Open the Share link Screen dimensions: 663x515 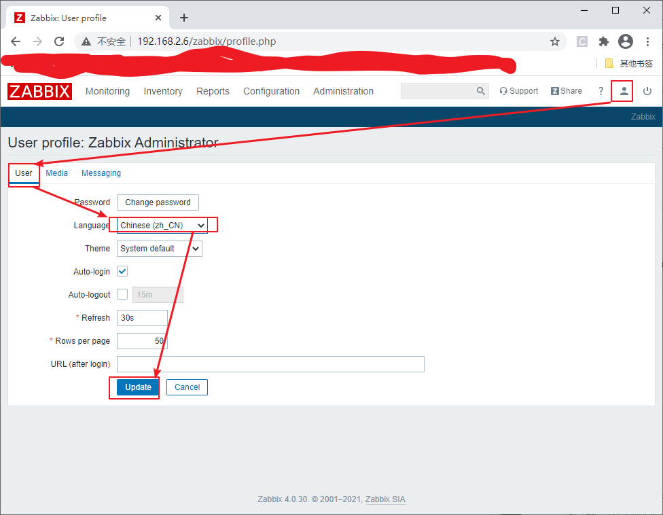pos(566,91)
